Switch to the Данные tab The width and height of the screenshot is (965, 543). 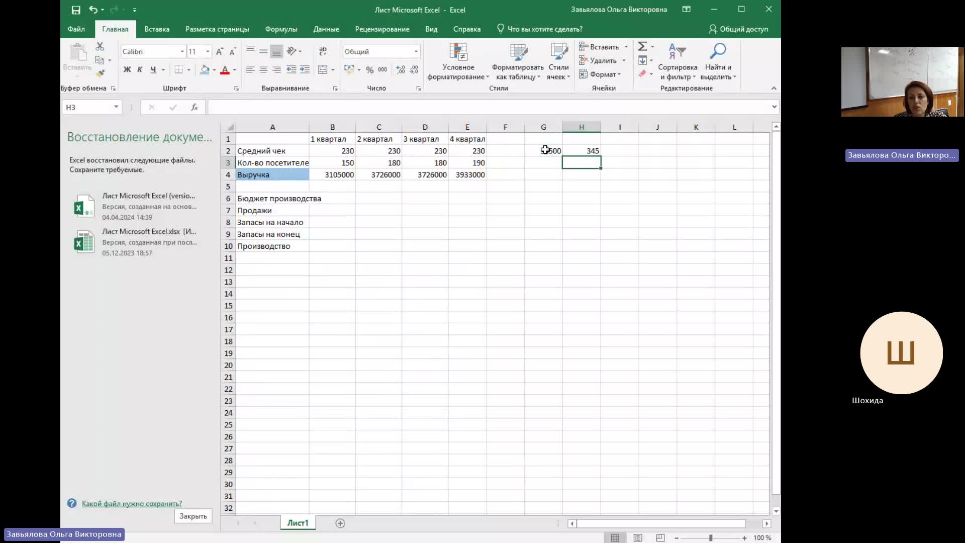326,29
